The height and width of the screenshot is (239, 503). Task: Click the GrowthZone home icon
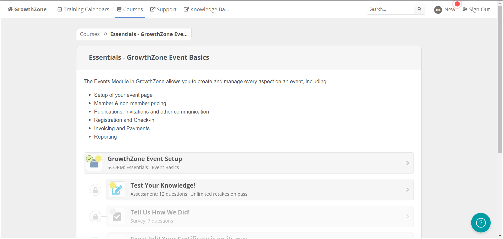click(x=10, y=9)
